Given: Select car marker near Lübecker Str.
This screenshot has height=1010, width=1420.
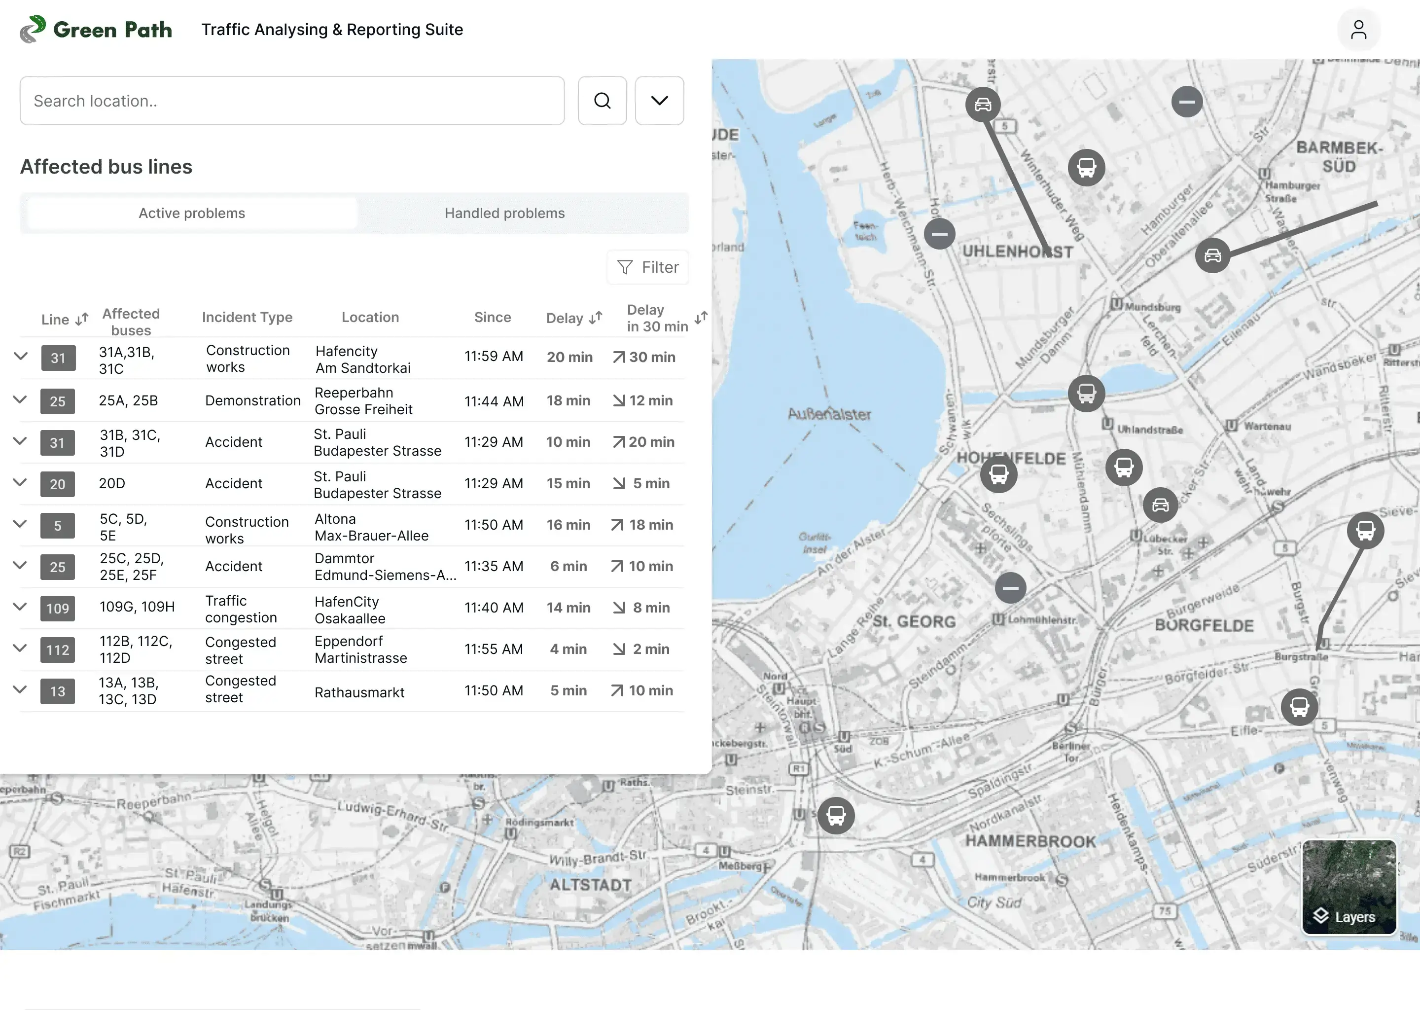Looking at the screenshot, I should click(1160, 505).
